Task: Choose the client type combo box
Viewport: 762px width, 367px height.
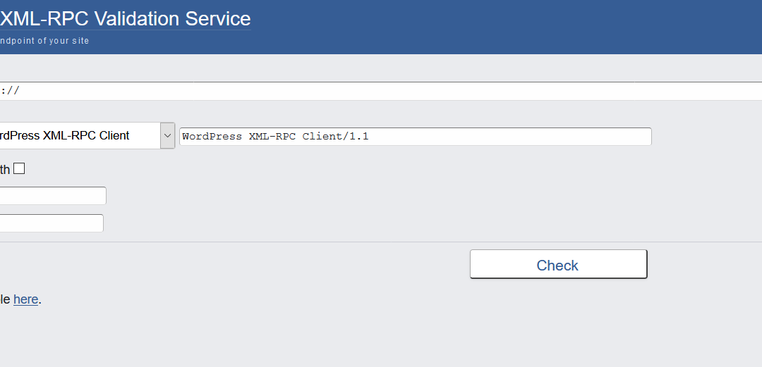Action: (87, 135)
